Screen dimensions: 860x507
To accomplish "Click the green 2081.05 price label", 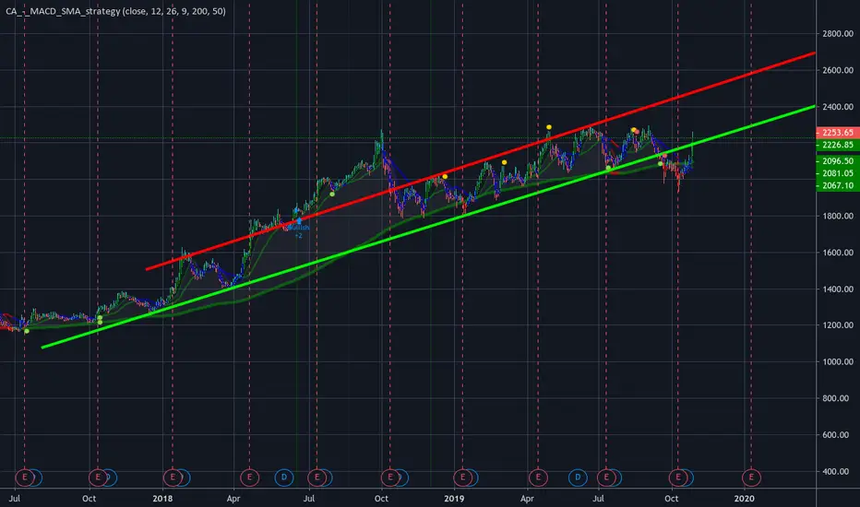I will (x=838, y=173).
